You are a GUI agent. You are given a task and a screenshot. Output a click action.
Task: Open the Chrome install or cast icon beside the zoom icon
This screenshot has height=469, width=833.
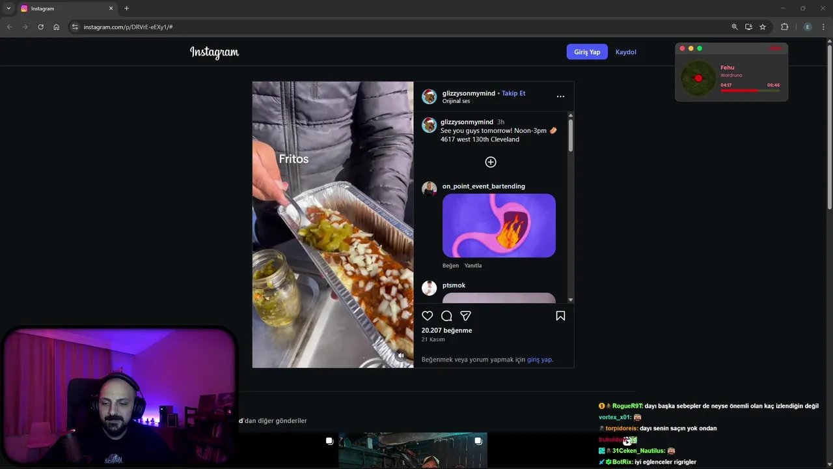(x=748, y=27)
